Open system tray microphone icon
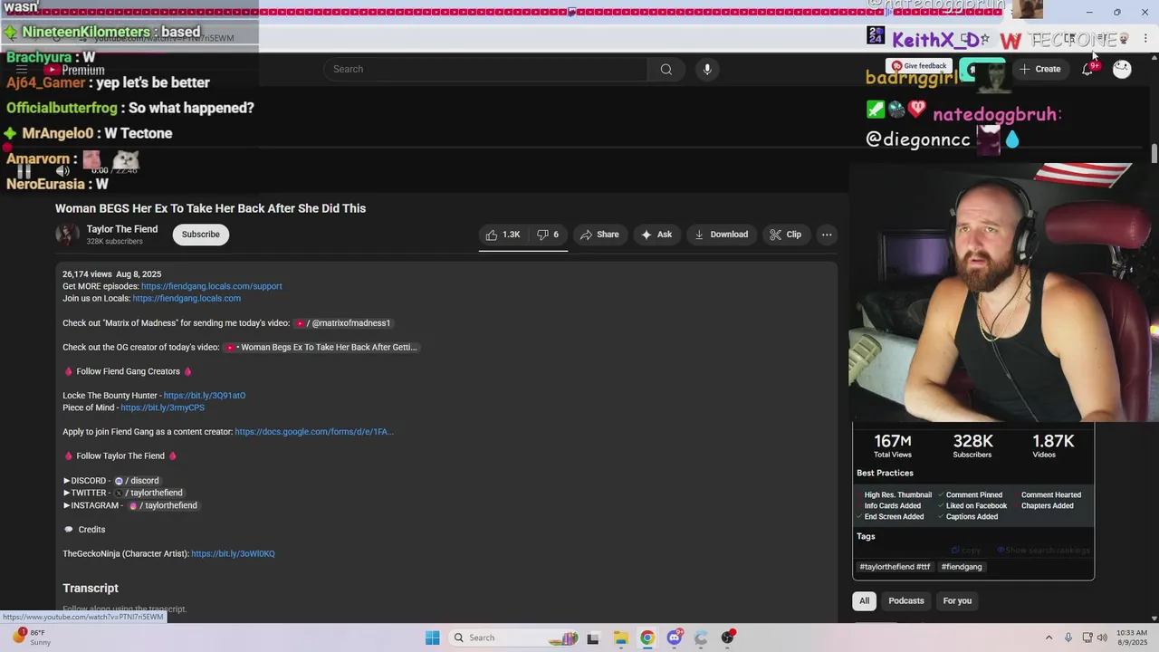The width and height of the screenshot is (1159, 652). click(1068, 638)
